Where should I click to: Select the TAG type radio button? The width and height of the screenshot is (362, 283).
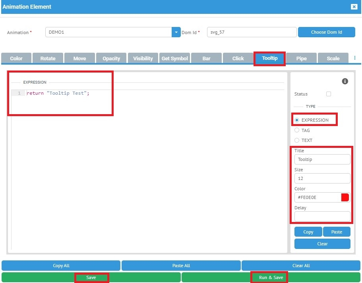pyautogui.click(x=297, y=130)
